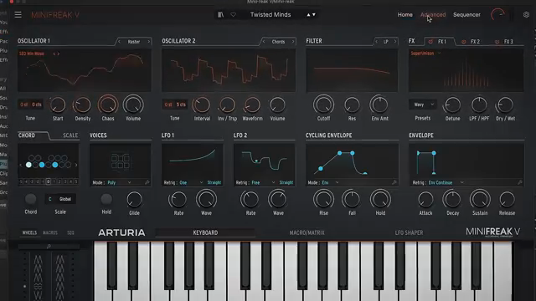
Task: Open LFO 2 Retrig dropdown
Action: click(x=263, y=182)
